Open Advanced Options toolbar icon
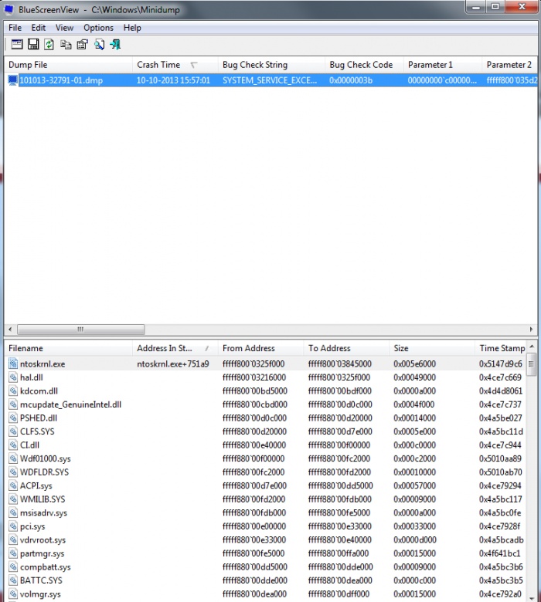Viewport: 541px width, 602px height. (16, 45)
